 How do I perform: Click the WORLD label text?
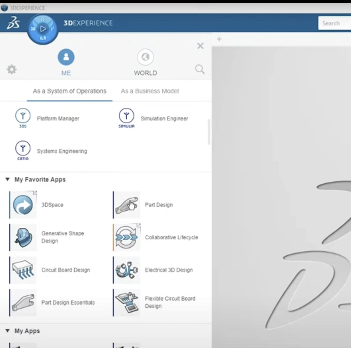point(146,73)
